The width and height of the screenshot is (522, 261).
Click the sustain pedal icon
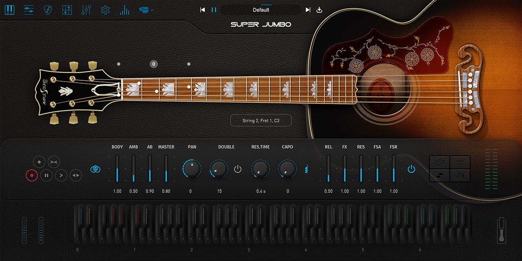pos(501,230)
